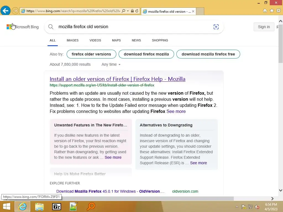Click the vertical scrollbar thumb
Image resolution: width=283 pixels, height=212 pixels.
click(x=281, y=43)
